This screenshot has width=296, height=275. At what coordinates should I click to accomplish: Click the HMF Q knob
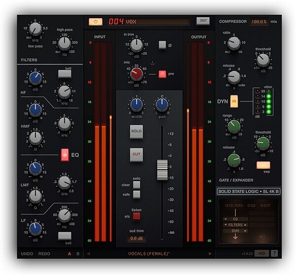36,138
